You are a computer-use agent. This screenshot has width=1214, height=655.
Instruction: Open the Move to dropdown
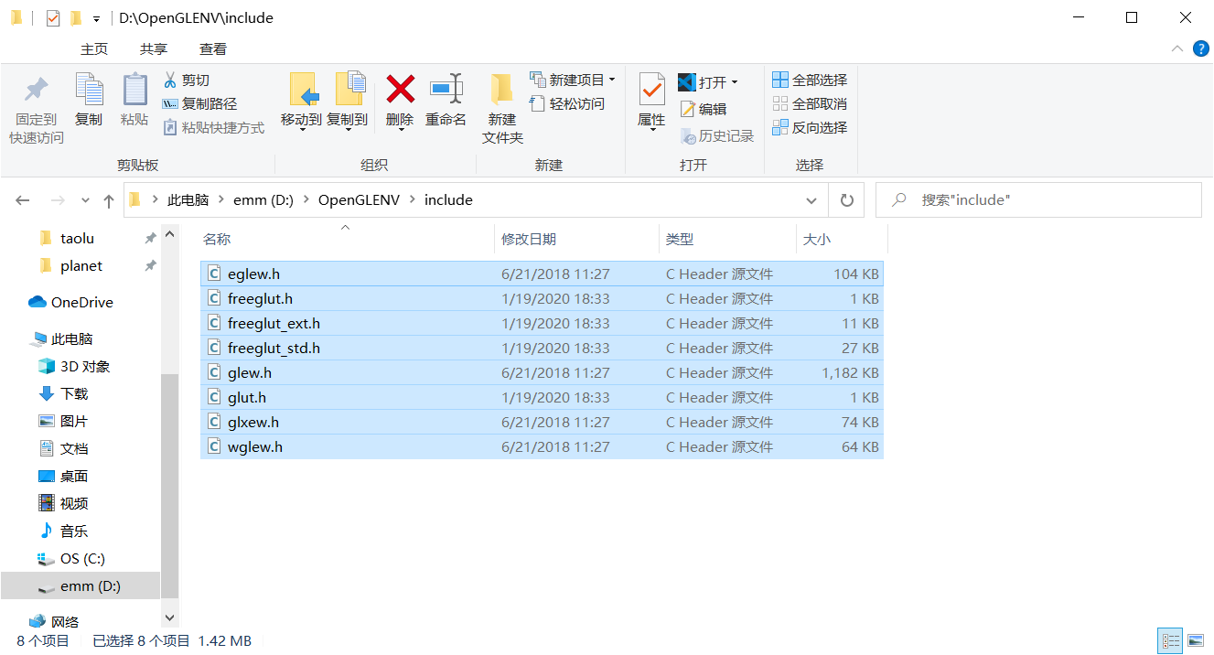point(302,101)
